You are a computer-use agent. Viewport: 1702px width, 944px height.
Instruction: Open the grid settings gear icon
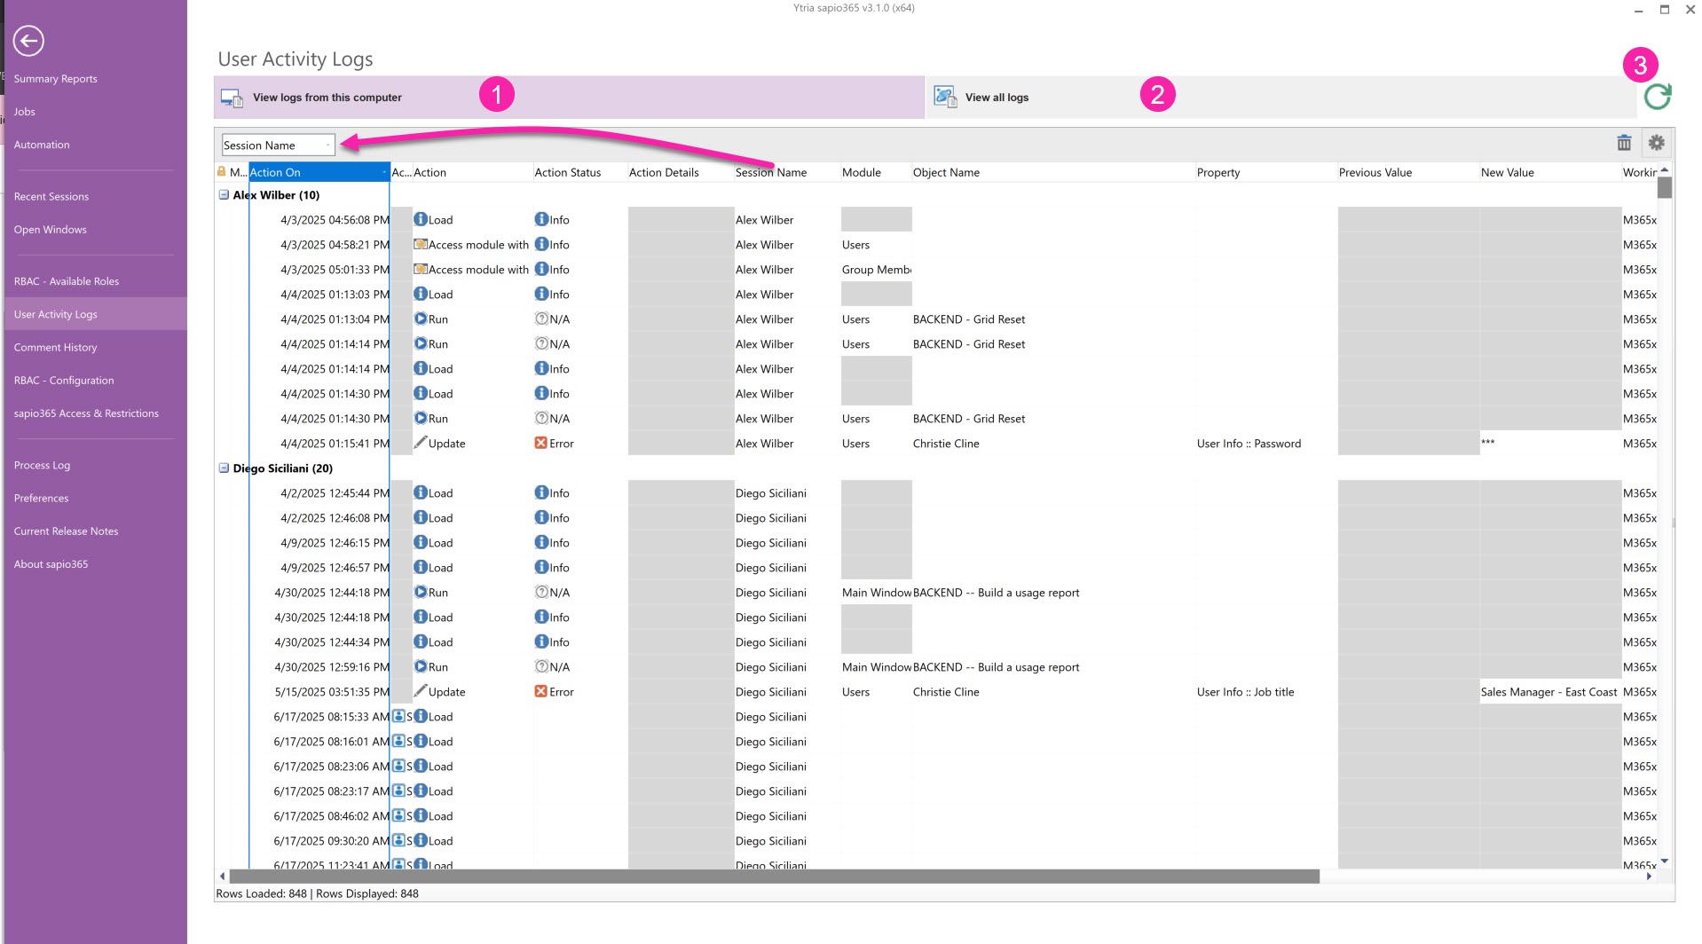click(x=1656, y=143)
